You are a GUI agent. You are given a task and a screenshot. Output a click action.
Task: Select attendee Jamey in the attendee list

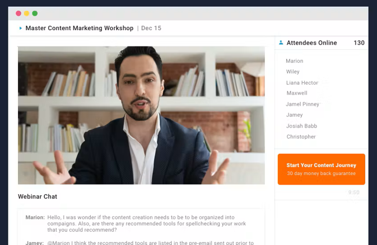click(x=294, y=115)
